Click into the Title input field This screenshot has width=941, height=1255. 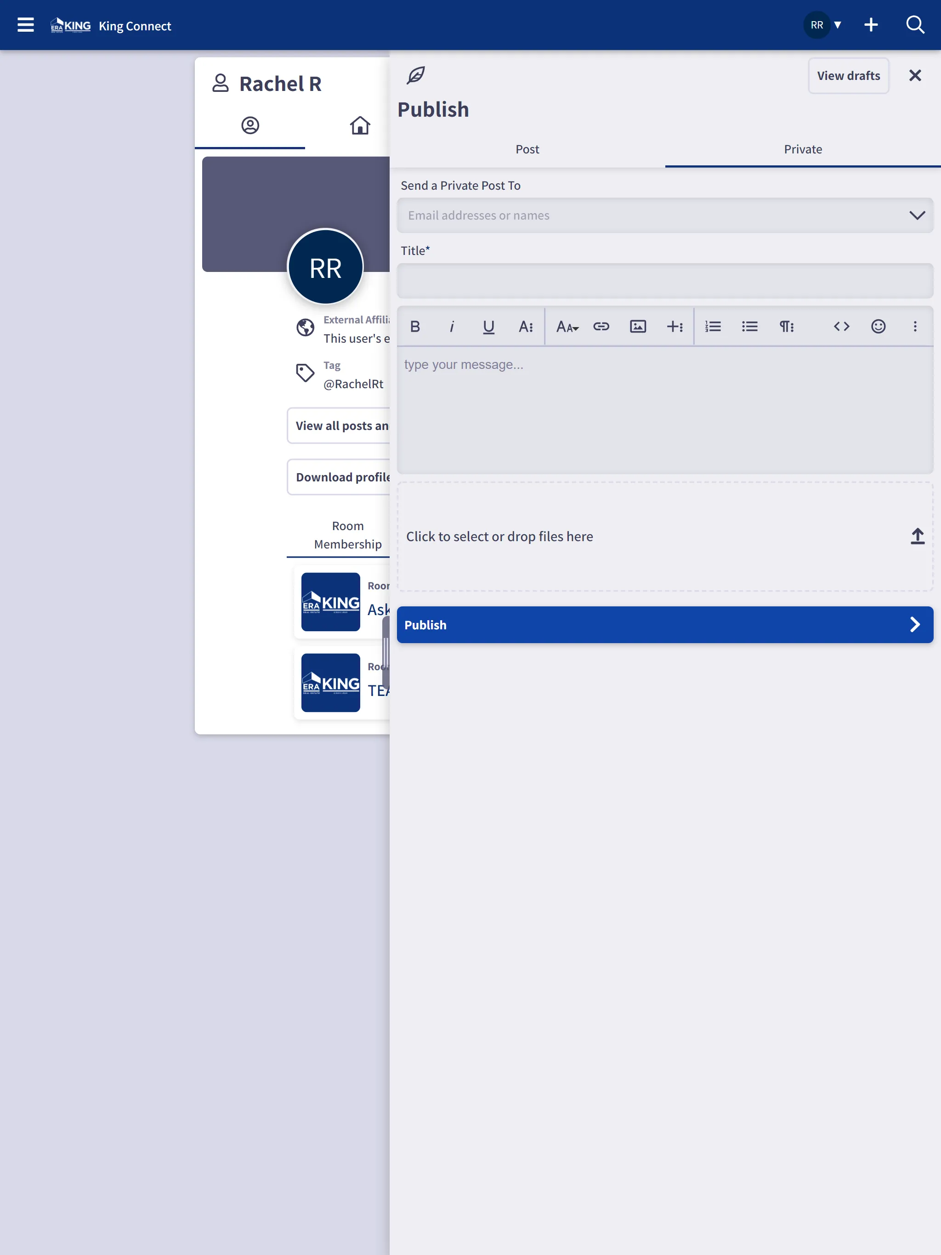[x=664, y=281]
